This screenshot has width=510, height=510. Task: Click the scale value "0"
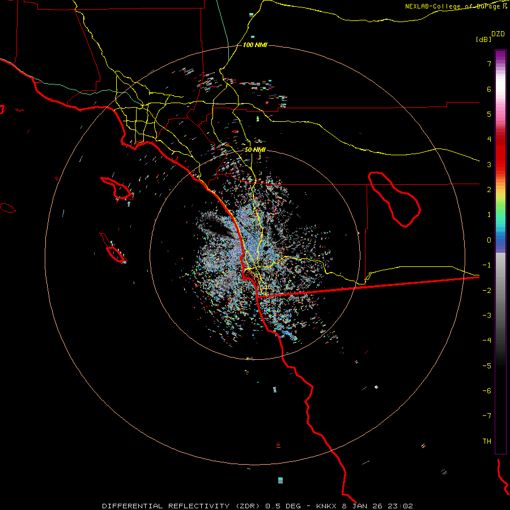coord(489,240)
